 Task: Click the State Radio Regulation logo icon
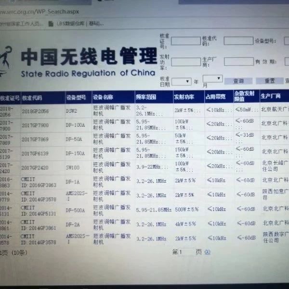(5, 61)
